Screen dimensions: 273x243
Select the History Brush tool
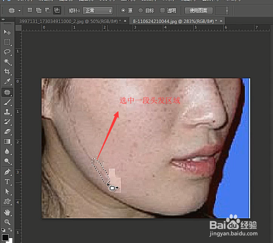pos(7,122)
